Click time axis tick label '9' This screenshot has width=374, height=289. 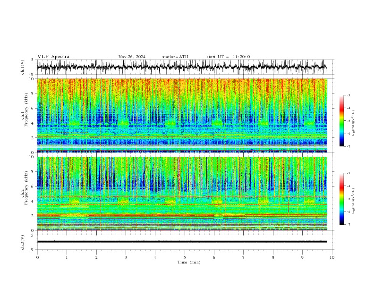(x=302, y=257)
